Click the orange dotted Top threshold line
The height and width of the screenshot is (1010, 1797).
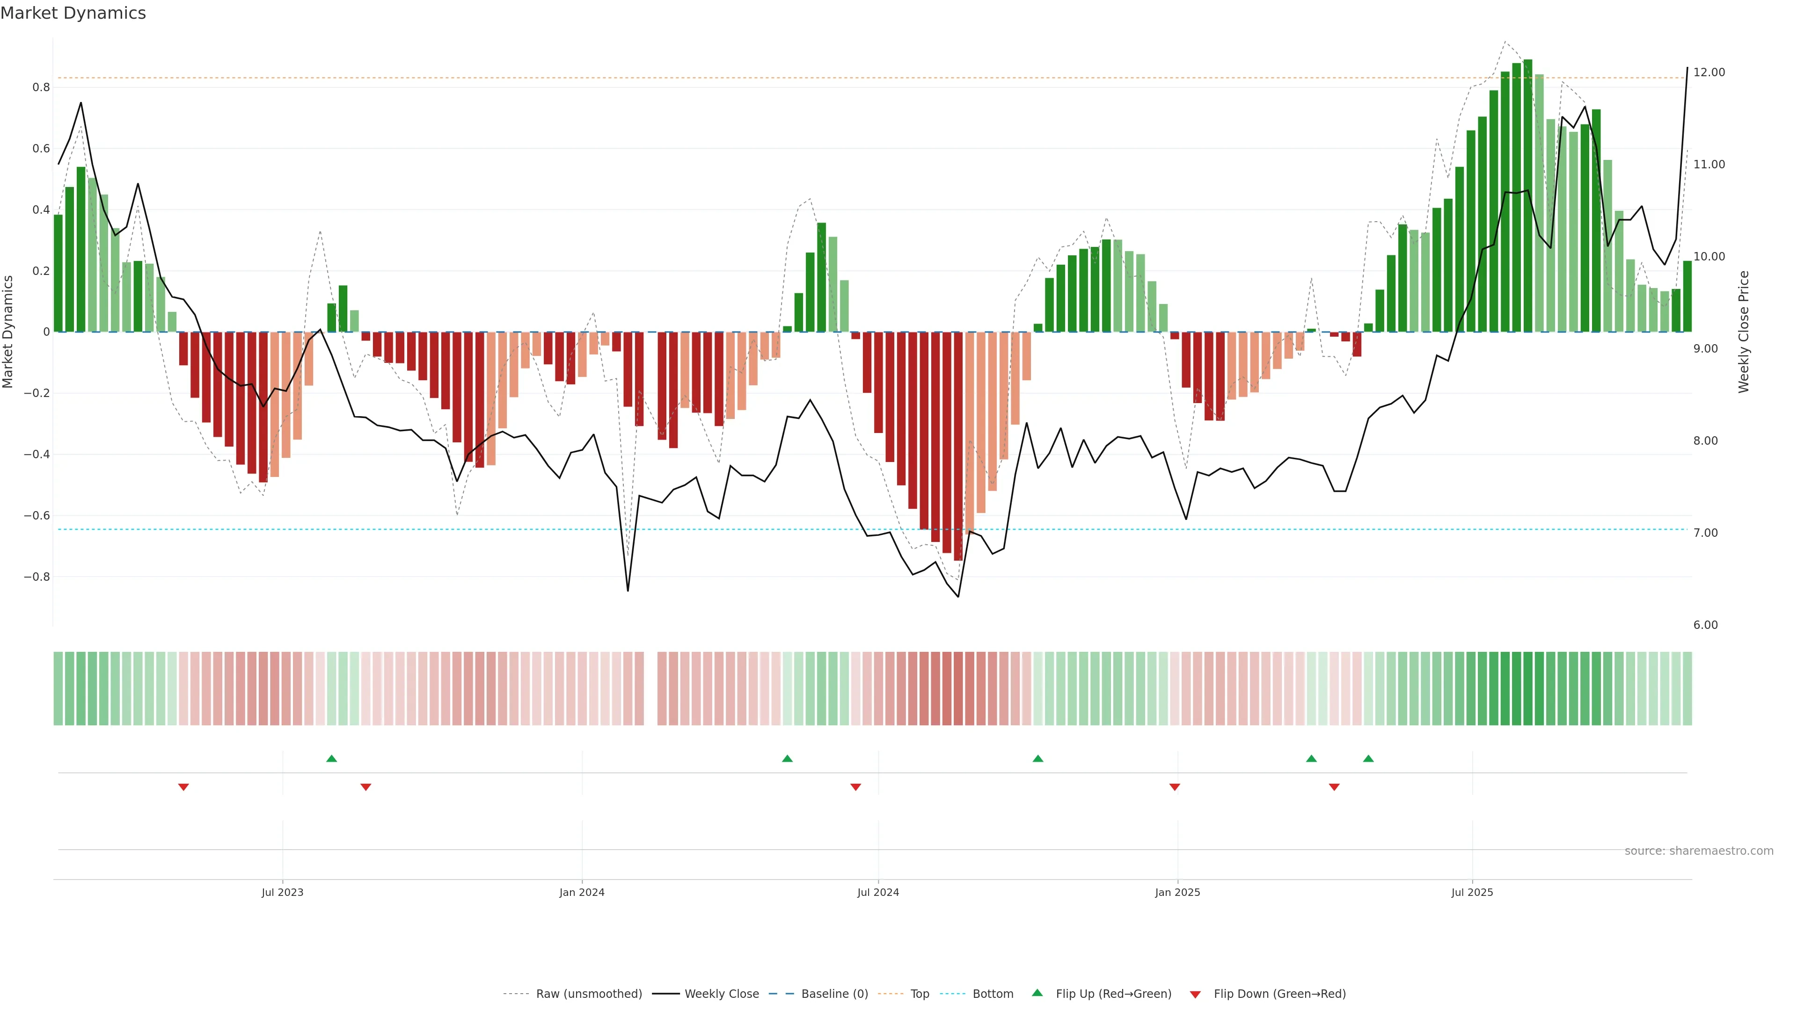pyautogui.click(x=698, y=78)
